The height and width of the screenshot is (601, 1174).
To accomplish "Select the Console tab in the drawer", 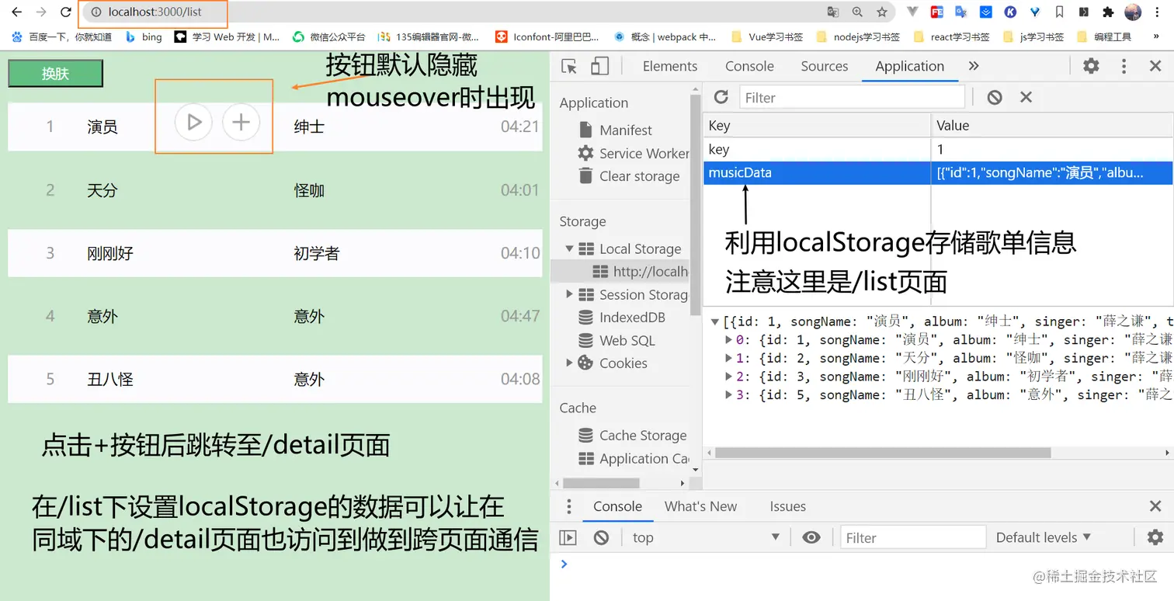I will coord(617,507).
